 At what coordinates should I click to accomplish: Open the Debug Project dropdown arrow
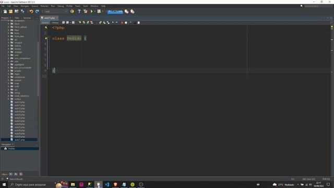[x=102, y=11]
